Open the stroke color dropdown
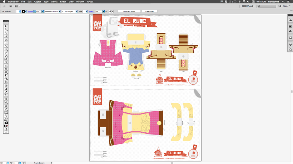This screenshot has width=293, height=164. pyautogui.click(x=26, y=11)
